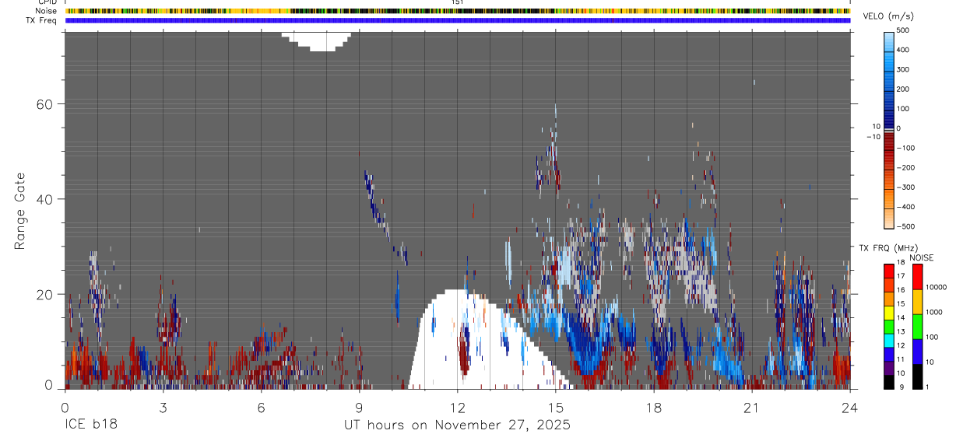The height and width of the screenshot is (441, 956).
Task: Click the 1000 label on NOISE scale
Action: point(934,311)
